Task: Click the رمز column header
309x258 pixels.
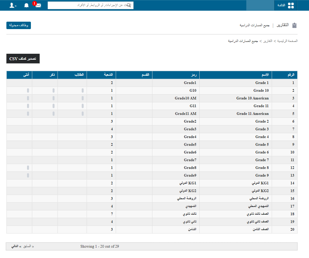Action: (176, 75)
